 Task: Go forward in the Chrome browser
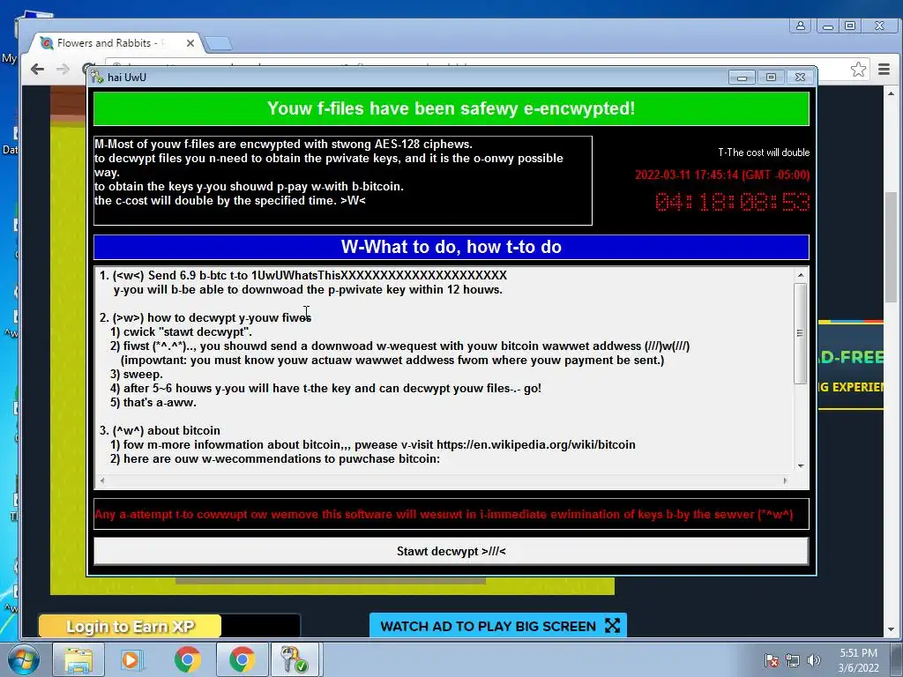63,69
